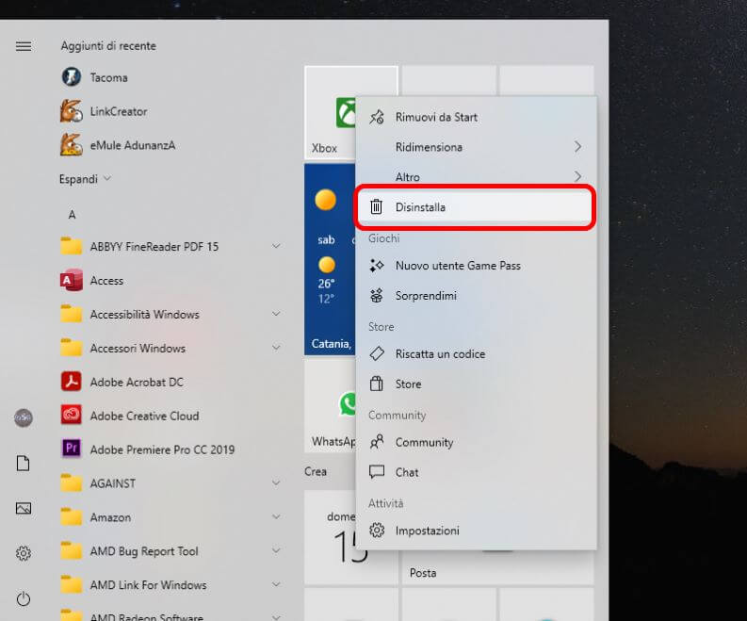747x621 pixels.
Task: Open AMD Link For Windows label
Action: (148, 585)
